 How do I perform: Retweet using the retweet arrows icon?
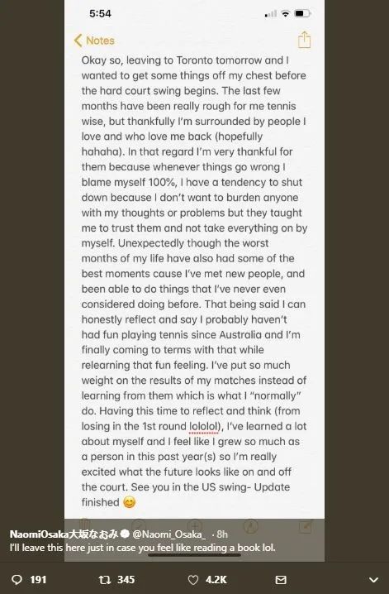pos(105,580)
